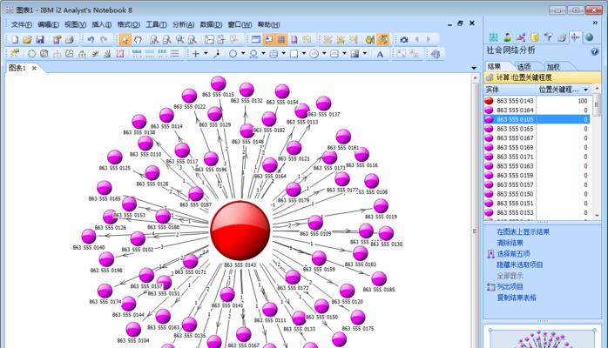The width and height of the screenshot is (608, 348).
Task: Choose the lasso selection tool
Action: 138,39
